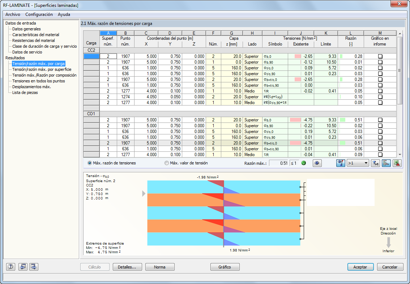The width and height of the screenshot is (410, 284).
Task: Open the help dialog icon
Action: click(11, 267)
